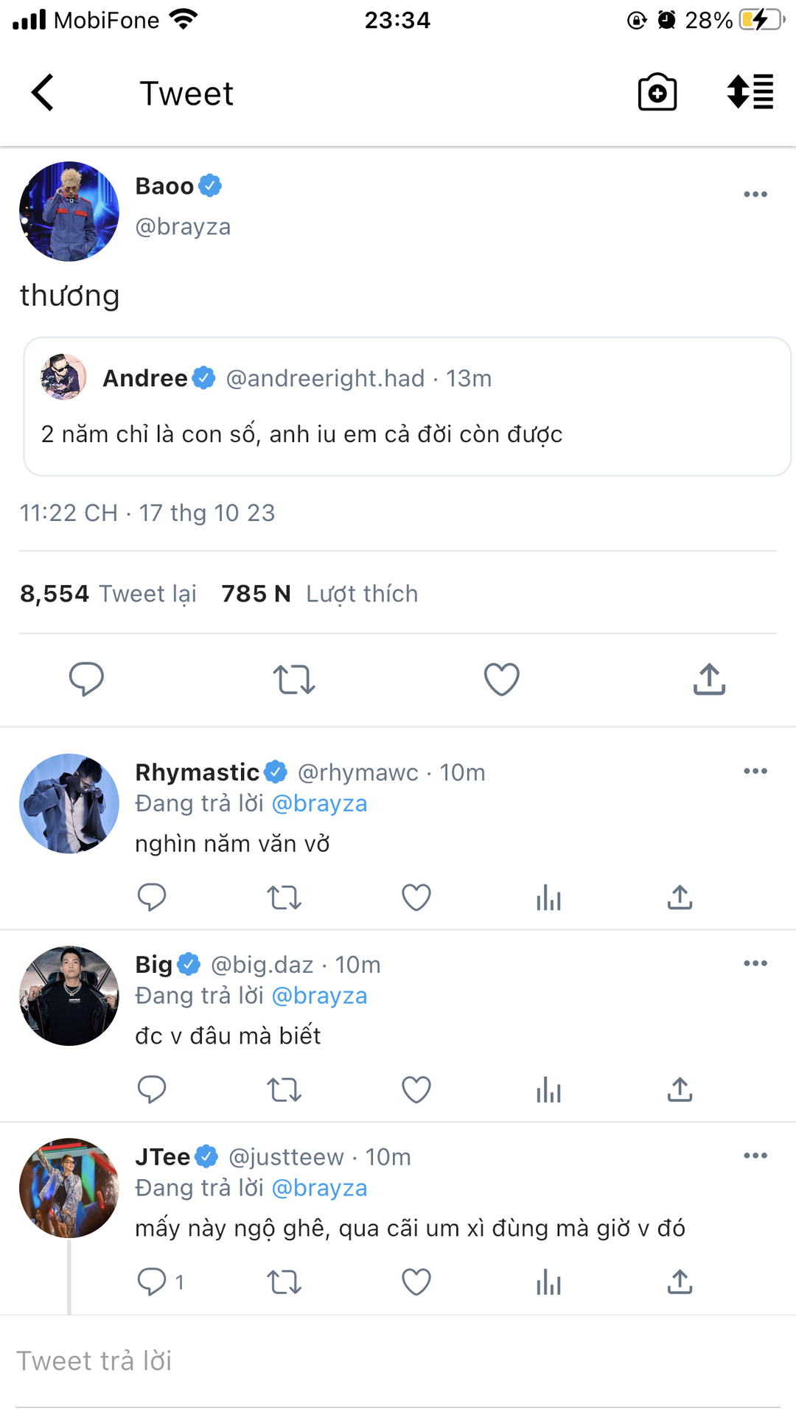View the 8,554 retweets list

108,593
